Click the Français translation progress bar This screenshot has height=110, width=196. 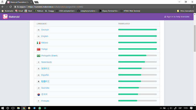click(137, 101)
